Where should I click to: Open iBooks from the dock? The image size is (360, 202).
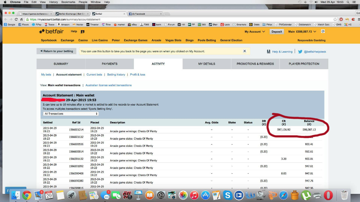[150, 196]
